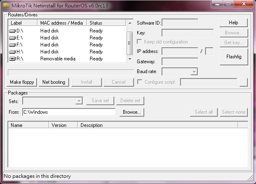Click the No packages in this directory status text
Image resolution: width=256 pixels, height=184 pixels.
[x=37, y=176]
